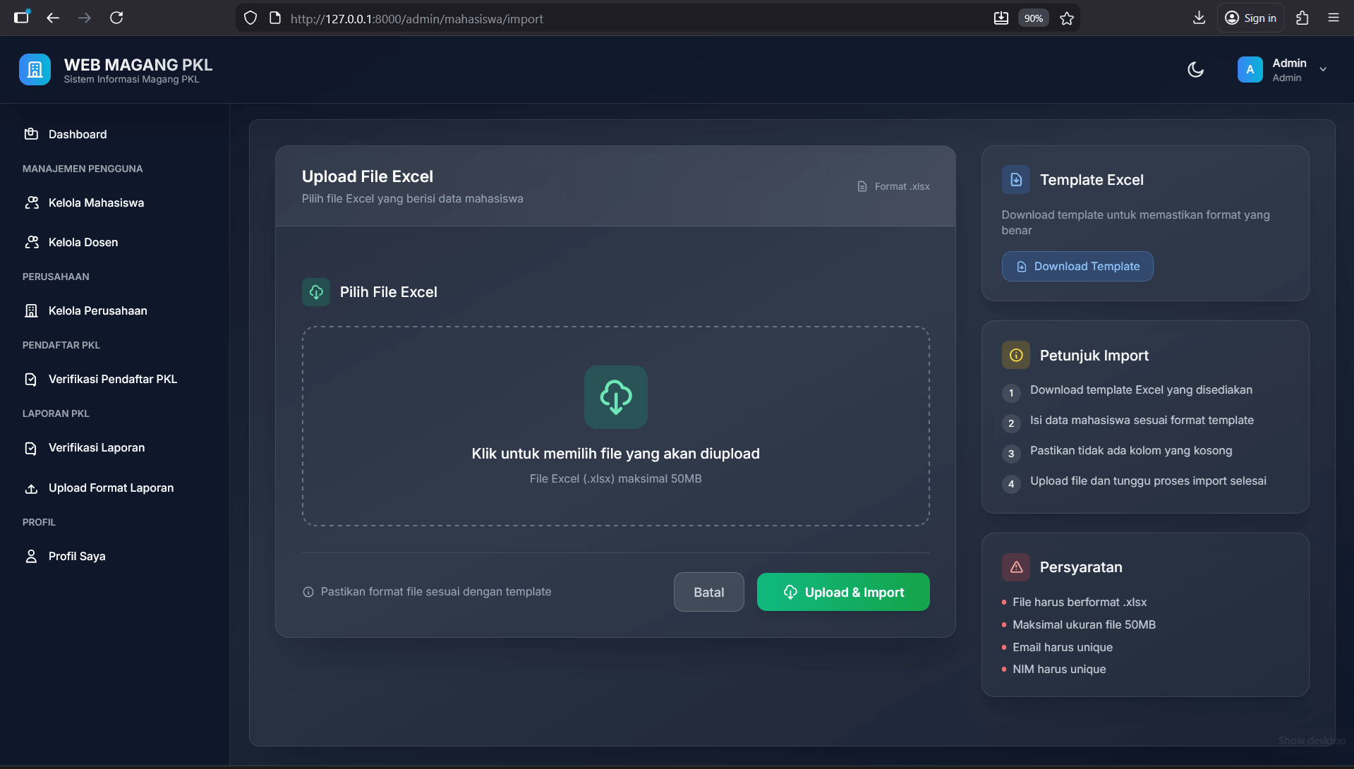Click the cloud icon beside Pilih File Excel
Viewport: 1354px width, 769px height.
click(x=316, y=292)
